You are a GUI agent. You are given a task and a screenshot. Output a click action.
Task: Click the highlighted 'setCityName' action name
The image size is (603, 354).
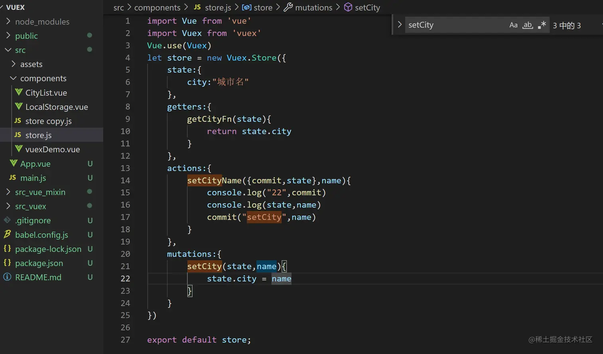pos(214,180)
